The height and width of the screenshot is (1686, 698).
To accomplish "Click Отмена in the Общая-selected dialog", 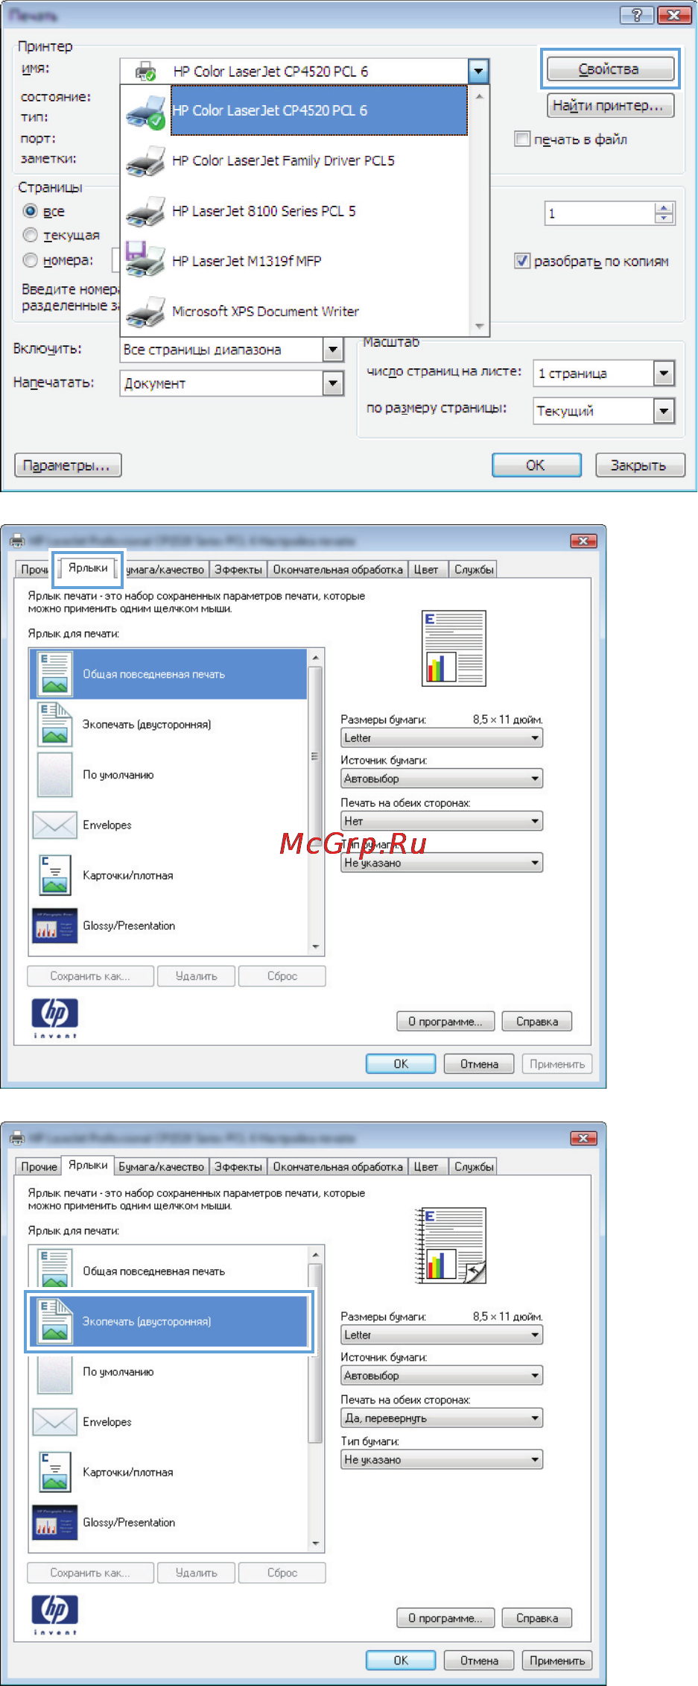I will point(479,1064).
